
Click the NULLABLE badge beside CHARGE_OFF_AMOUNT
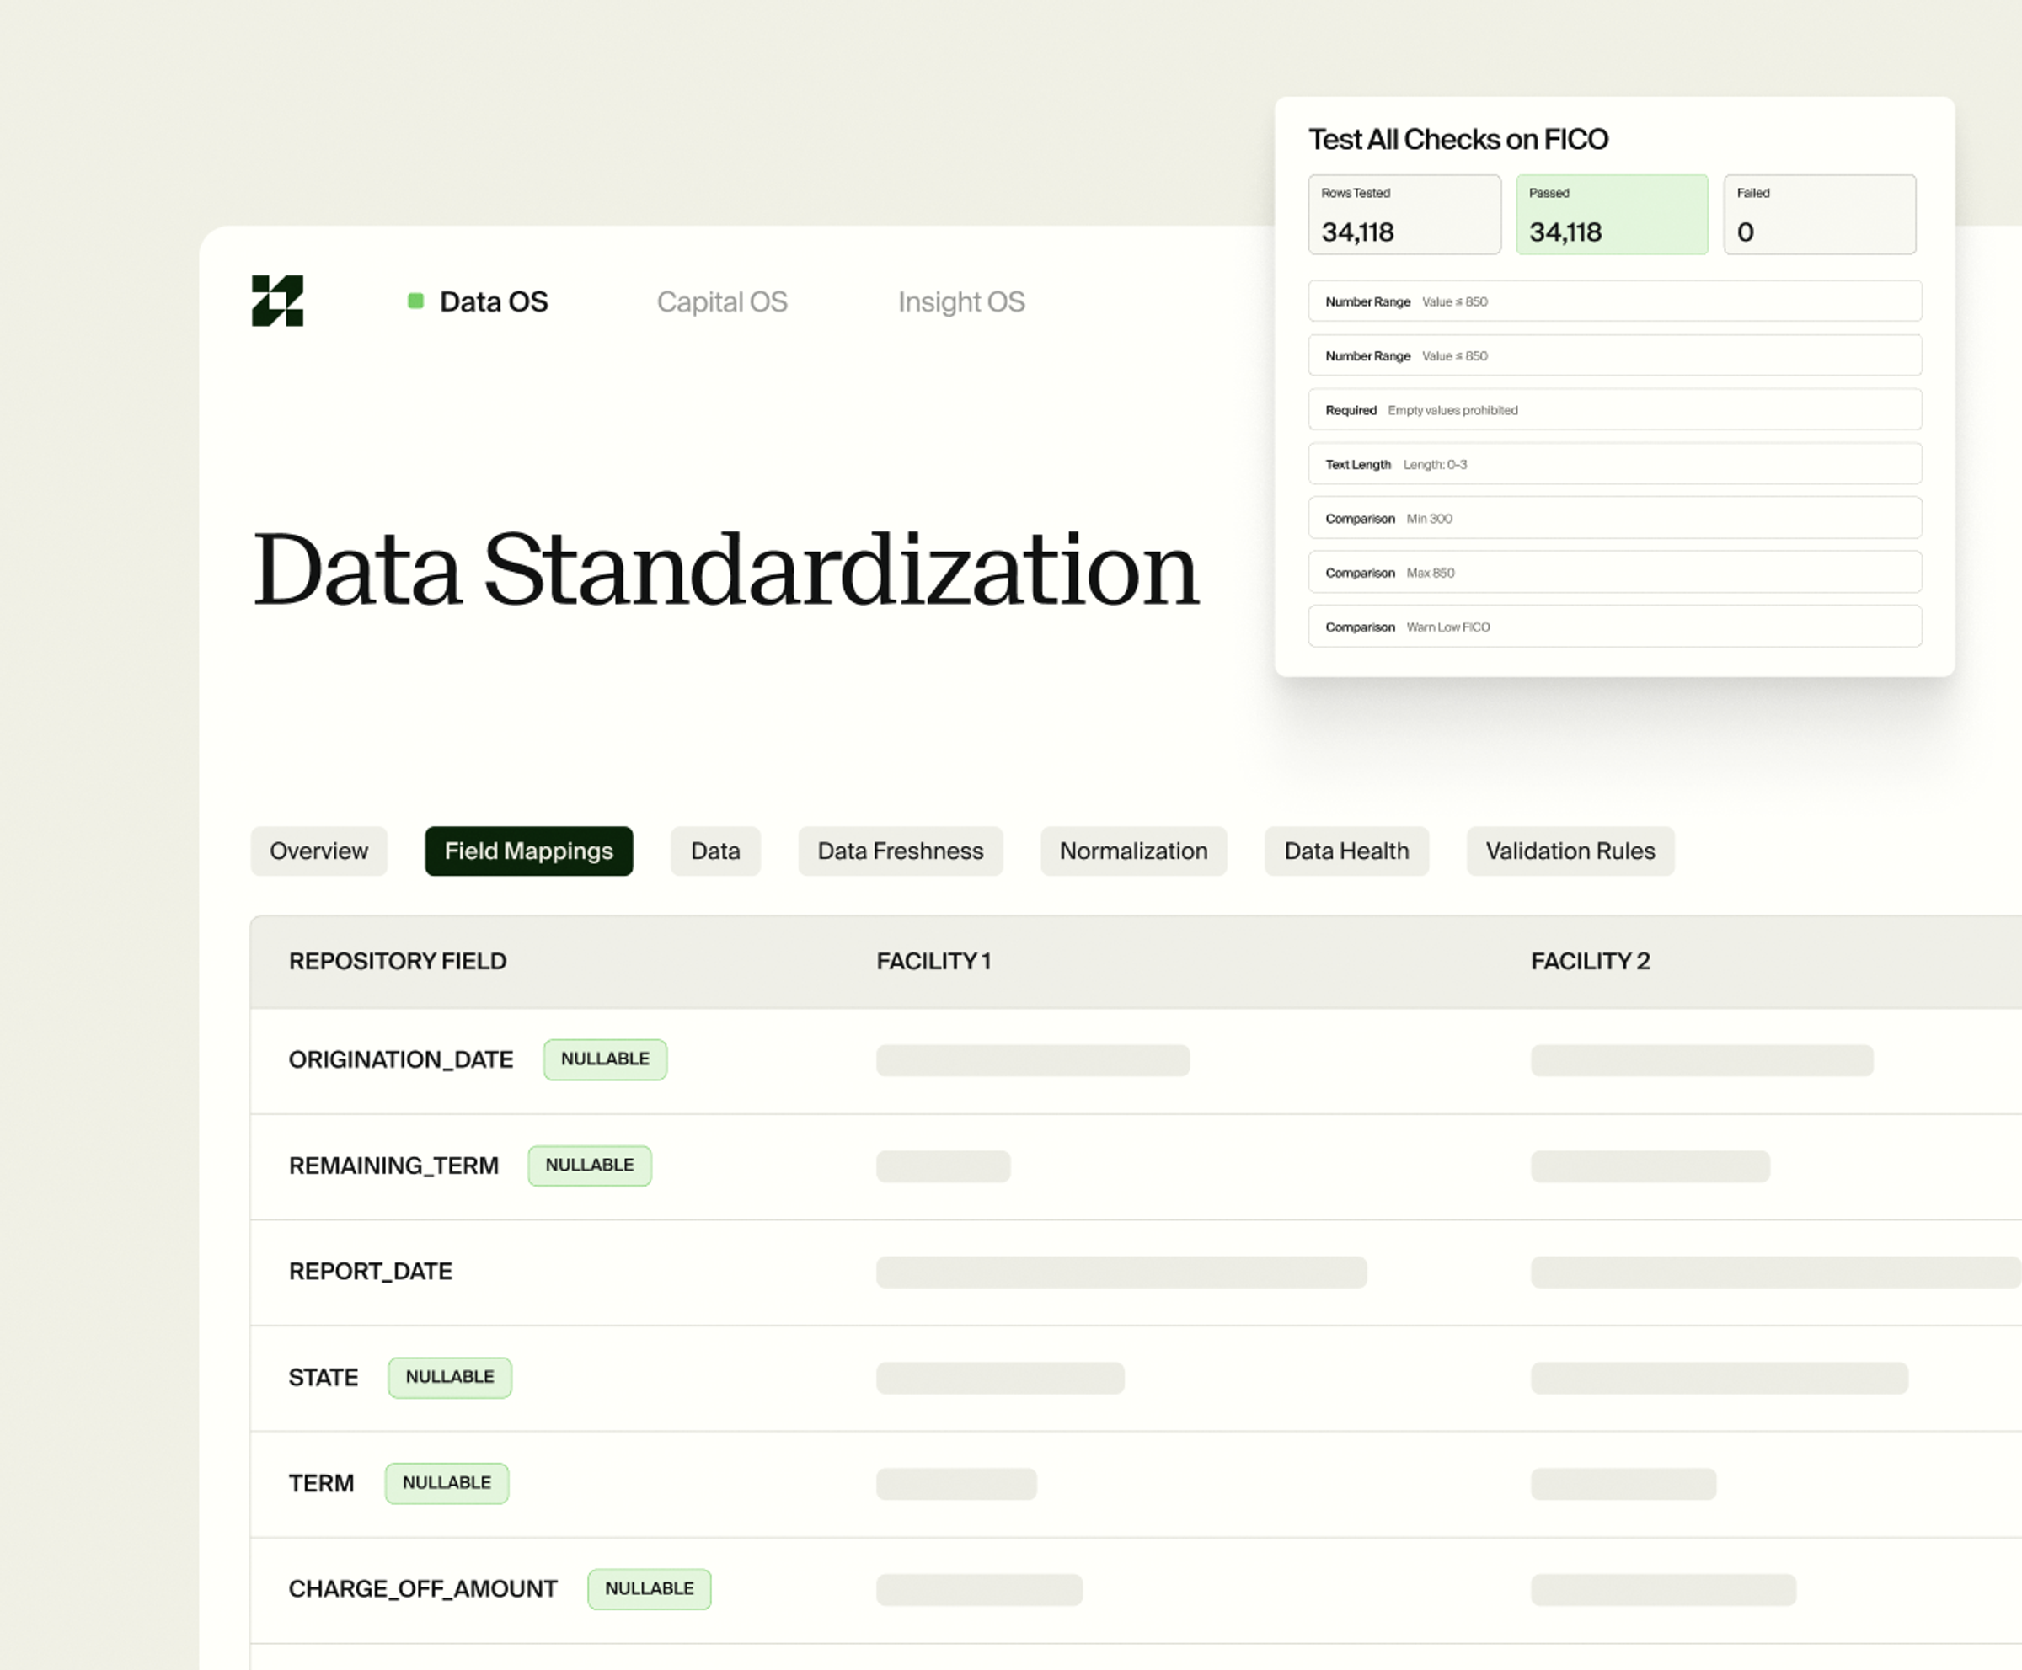pyautogui.click(x=650, y=1588)
